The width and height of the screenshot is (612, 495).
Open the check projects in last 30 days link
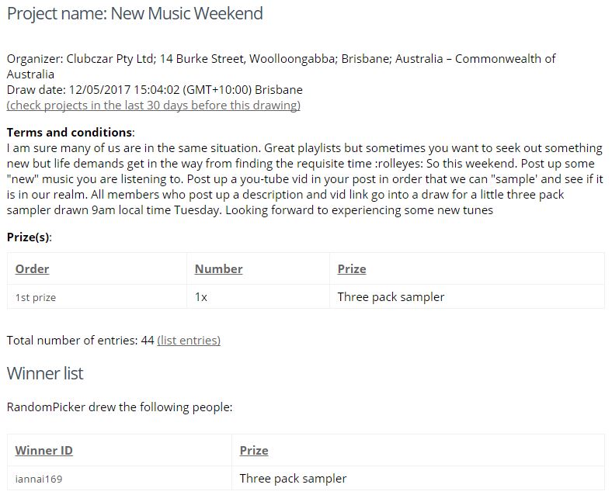pos(154,106)
